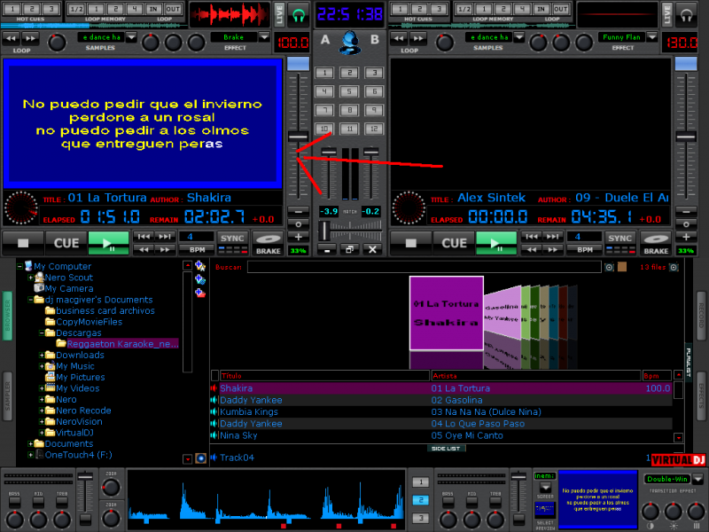Click the Buscar search field

pos(425,267)
